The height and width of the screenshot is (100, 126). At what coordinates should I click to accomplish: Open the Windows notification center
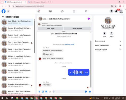coord(123,98)
